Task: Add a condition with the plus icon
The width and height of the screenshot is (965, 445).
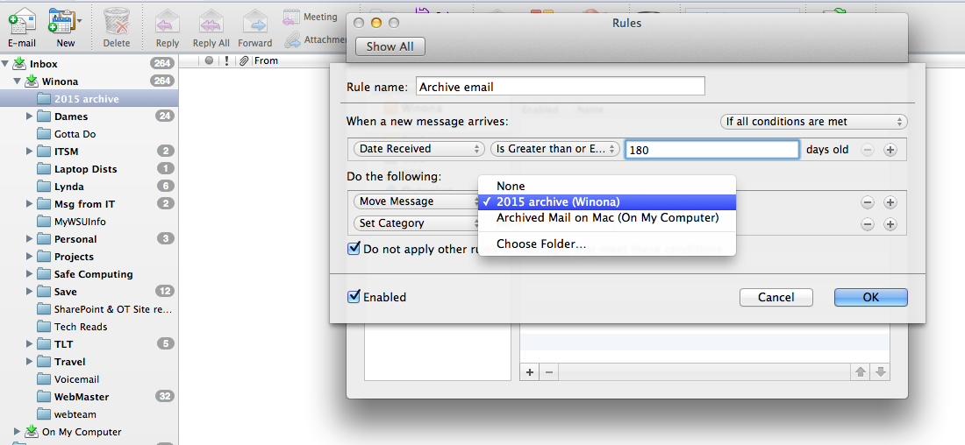Action: click(890, 150)
